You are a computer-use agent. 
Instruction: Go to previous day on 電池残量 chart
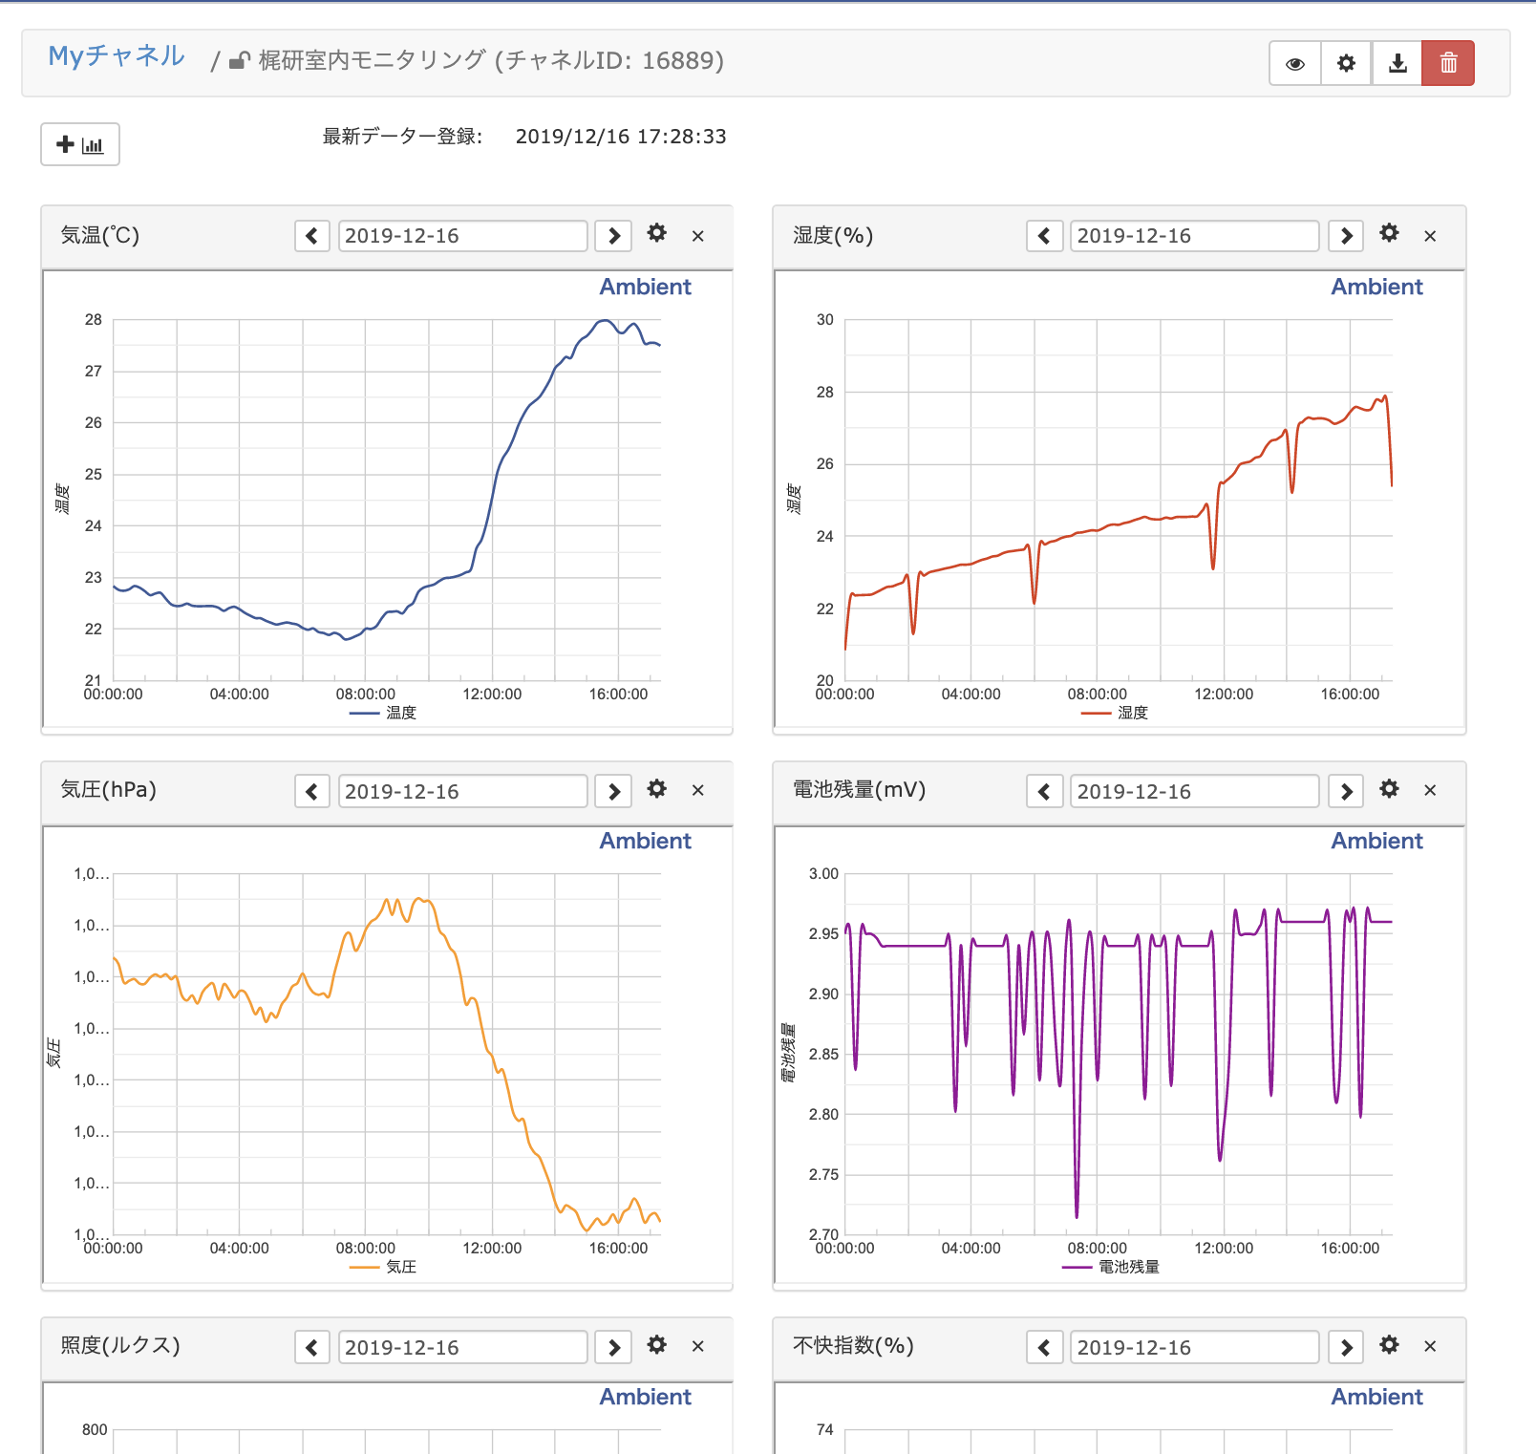coord(1044,792)
